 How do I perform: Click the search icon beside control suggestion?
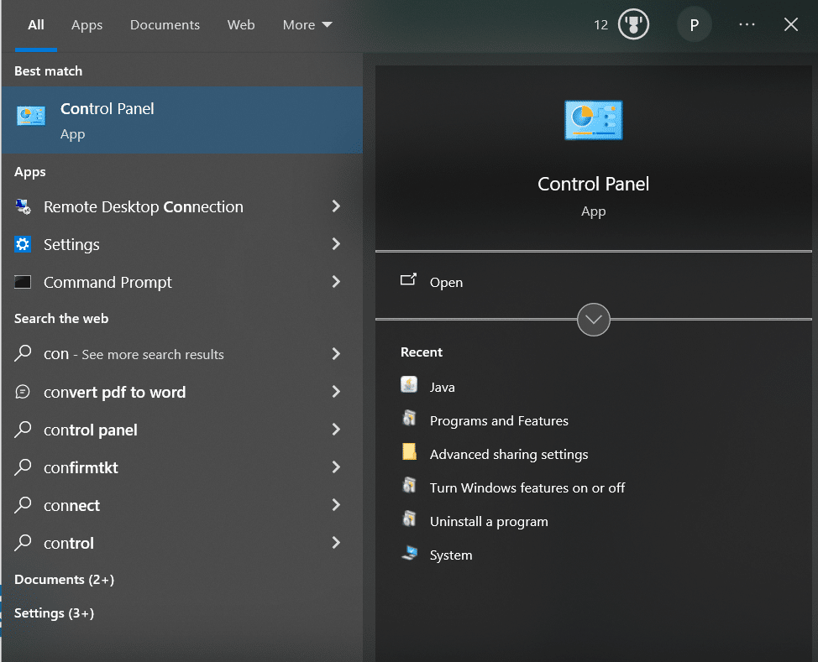[x=23, y=543]
